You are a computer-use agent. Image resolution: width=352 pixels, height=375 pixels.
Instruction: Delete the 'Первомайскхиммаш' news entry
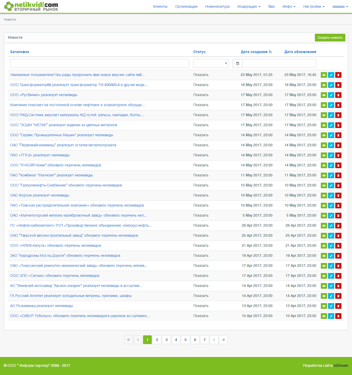point(338,145)
